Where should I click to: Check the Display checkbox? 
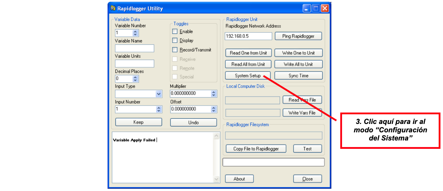(x=175, y=40)
